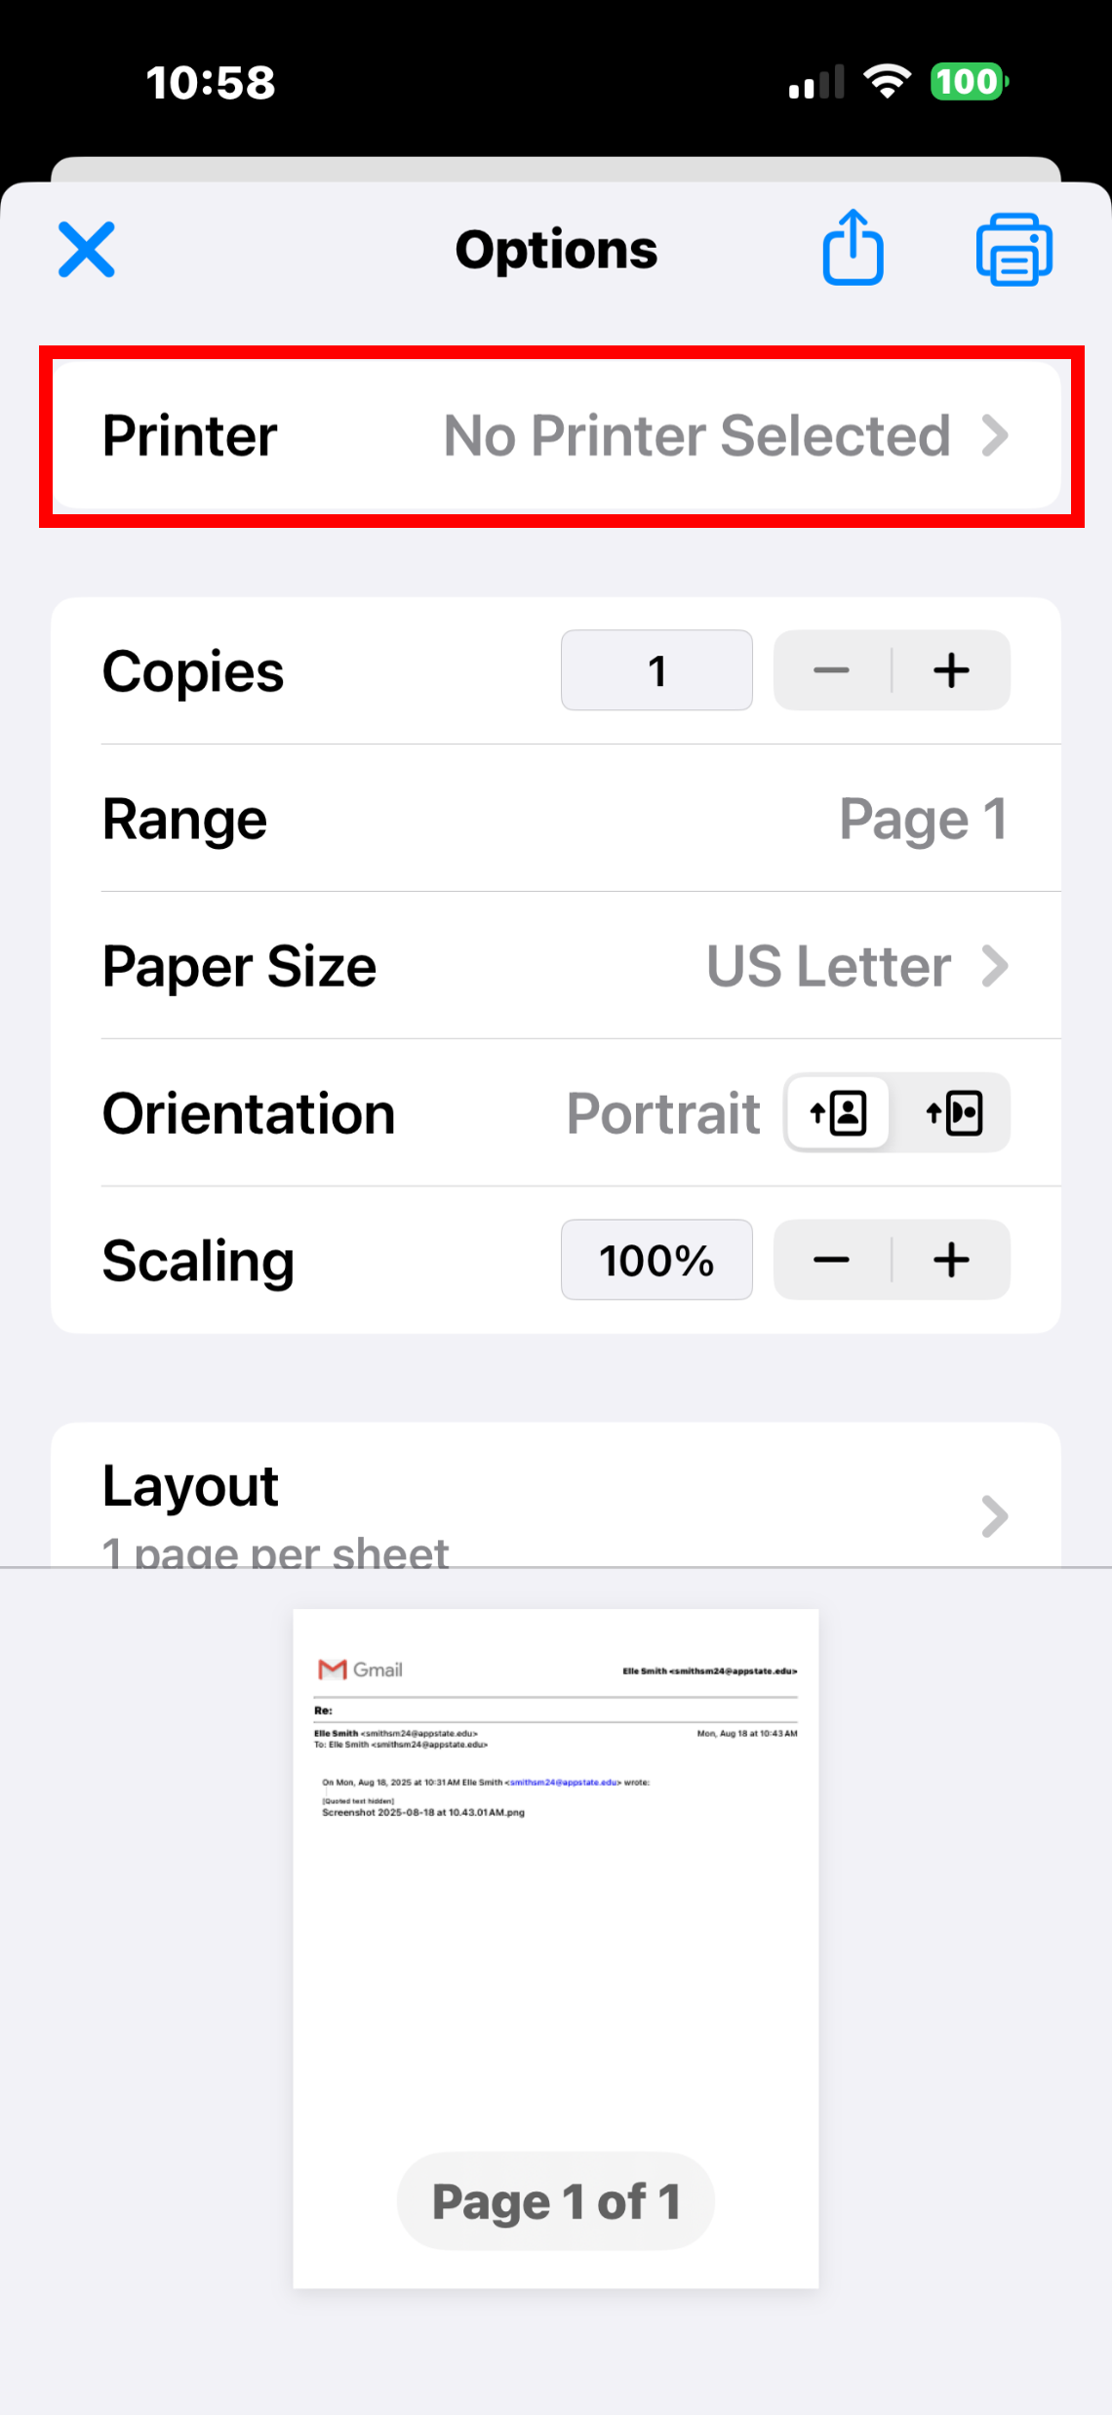Tap the Scaling 100% field

(x=656, y=1260)
